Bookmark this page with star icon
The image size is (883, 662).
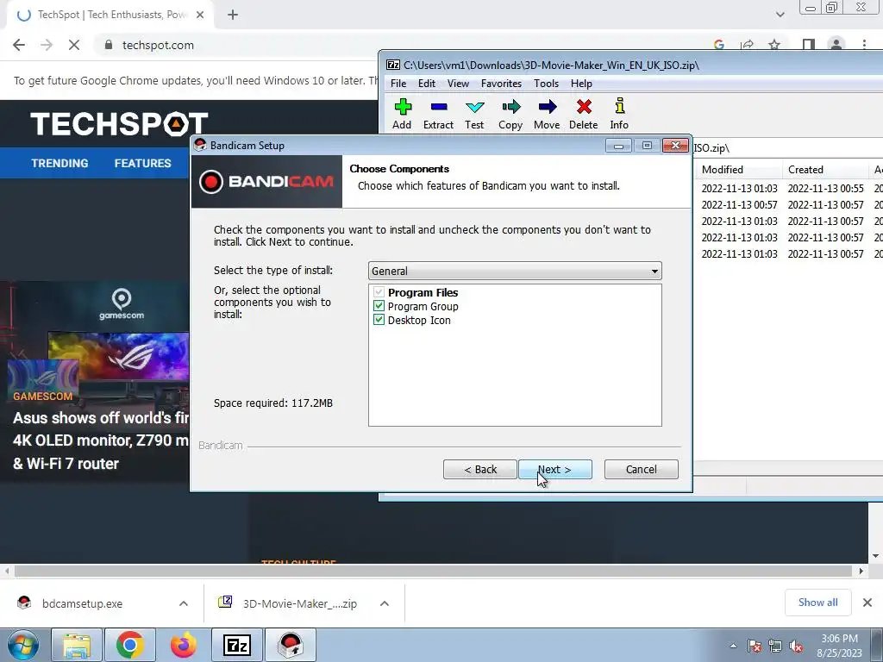coord(774,45)
